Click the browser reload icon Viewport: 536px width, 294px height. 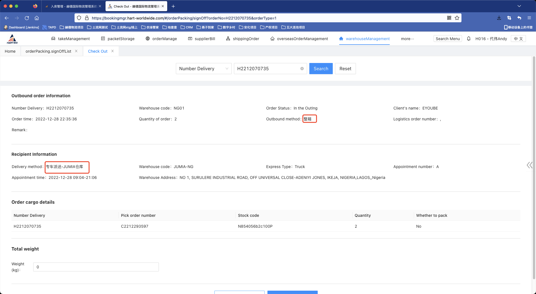27,18
